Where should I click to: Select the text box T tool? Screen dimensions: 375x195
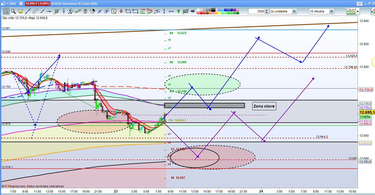click(114, 11)
